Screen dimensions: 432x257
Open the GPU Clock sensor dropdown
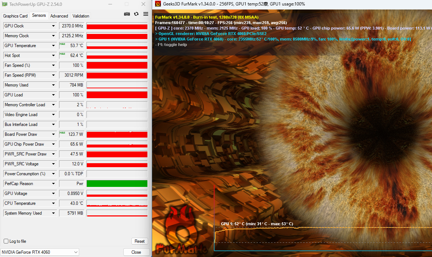pos(53,26)
